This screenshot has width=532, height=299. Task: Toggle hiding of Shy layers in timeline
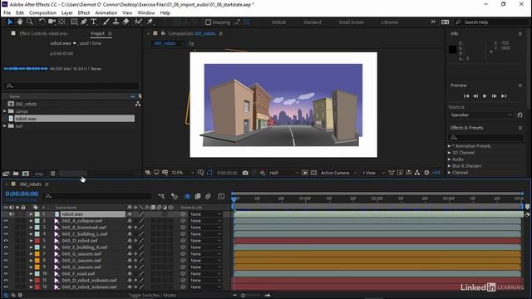pyautogui.click(x=187, y=196)
